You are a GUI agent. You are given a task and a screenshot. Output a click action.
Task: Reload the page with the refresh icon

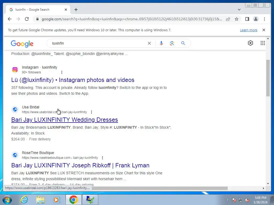(x=27, y=19)
